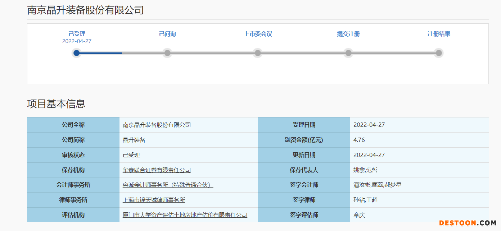501x231 pixels.
Task: Open 容诚会计师事务所（特殊普通合伙） link
Action: coord(168,185)
